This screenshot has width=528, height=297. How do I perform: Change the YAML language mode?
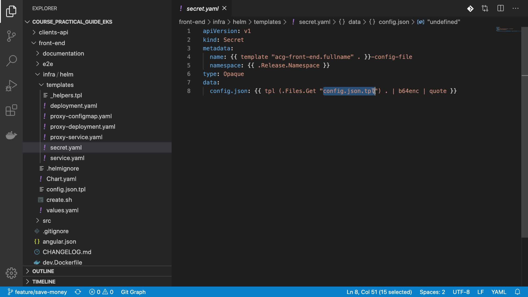click(499, 292)
